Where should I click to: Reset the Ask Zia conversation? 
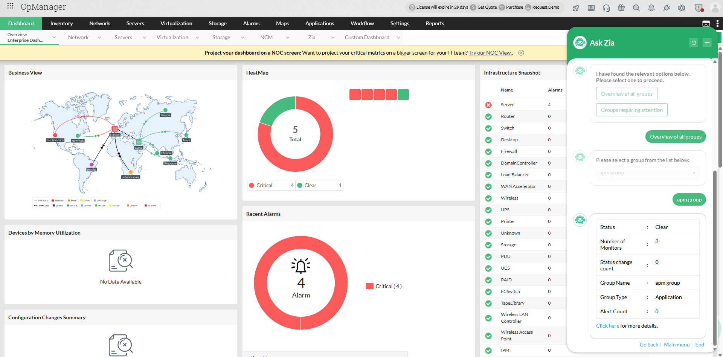pyautogui.click(x=694, y=43)
